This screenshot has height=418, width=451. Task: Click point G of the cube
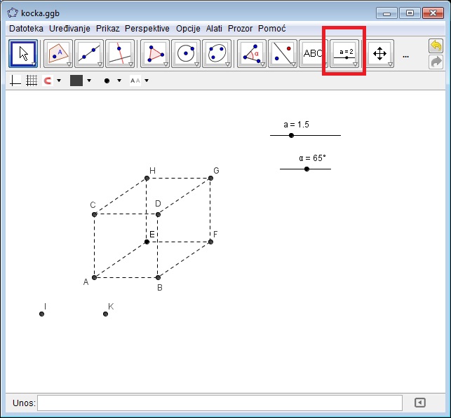click(210, 178)
